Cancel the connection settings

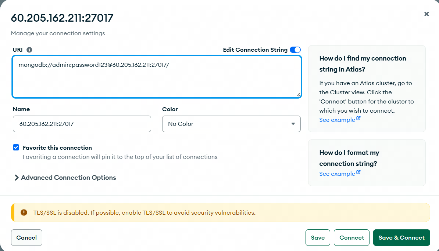point(26,238)
